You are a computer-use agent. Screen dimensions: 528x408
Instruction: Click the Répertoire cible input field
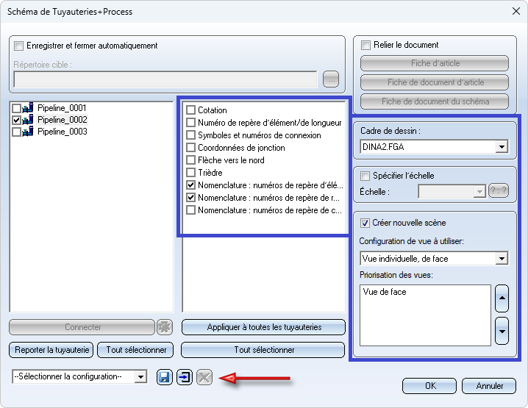coord(165,79)
